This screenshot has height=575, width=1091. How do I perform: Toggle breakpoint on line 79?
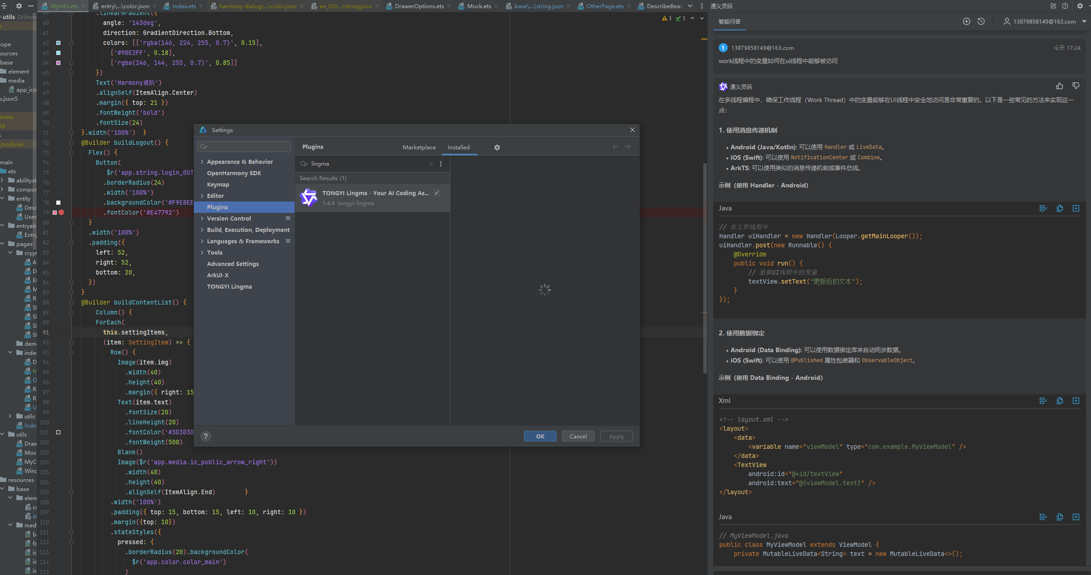[61, 212]
